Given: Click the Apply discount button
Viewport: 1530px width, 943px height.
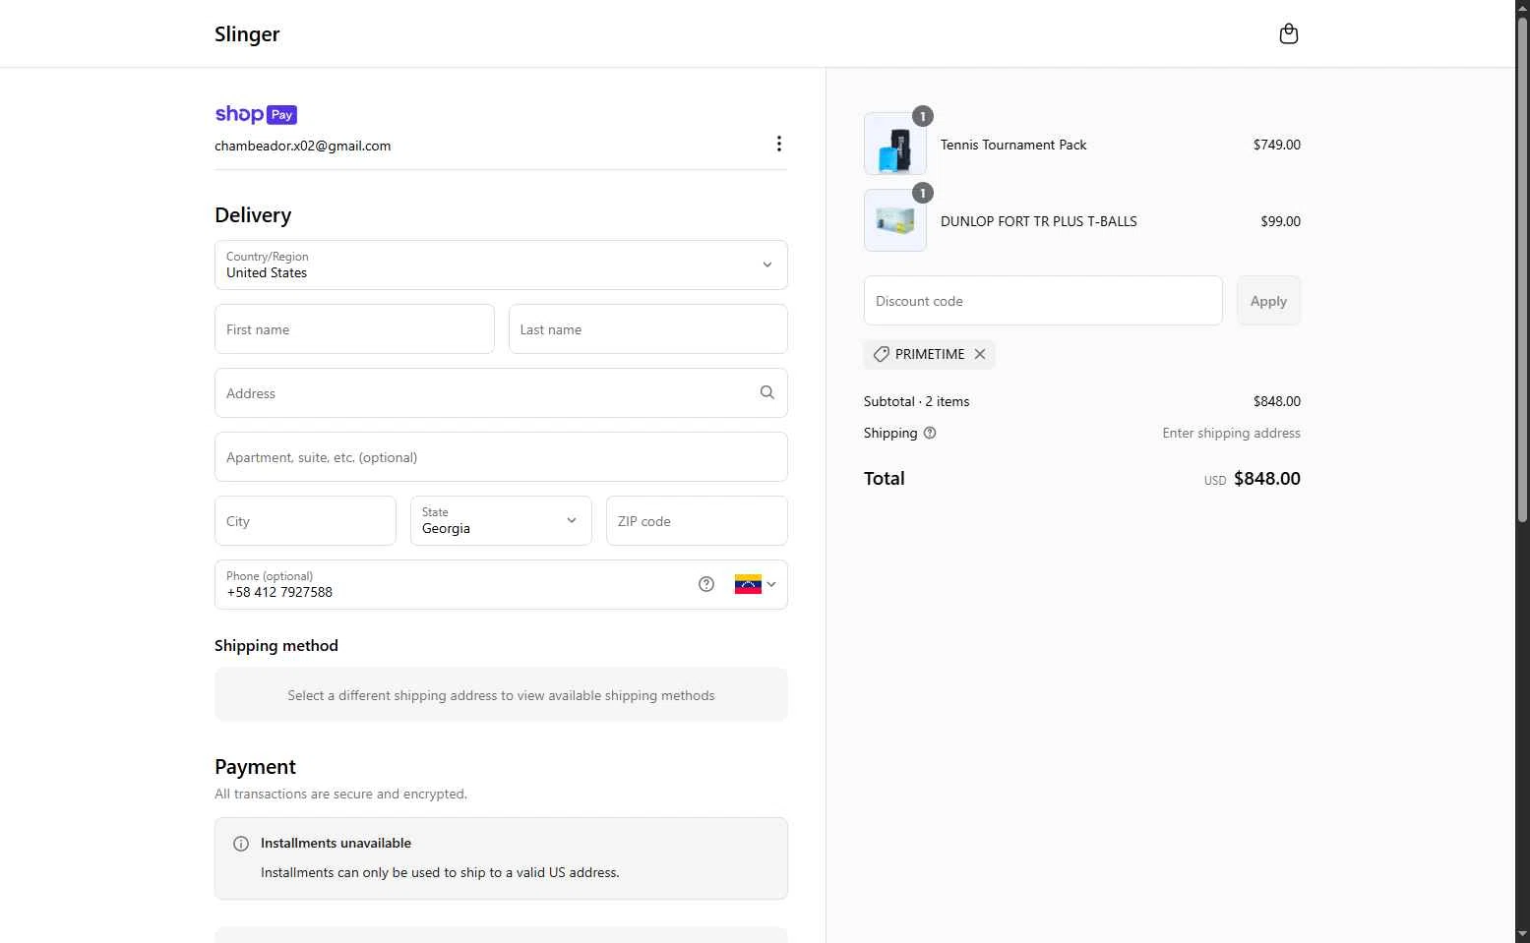Looking at the screenshot, I should click(1268, 300).
